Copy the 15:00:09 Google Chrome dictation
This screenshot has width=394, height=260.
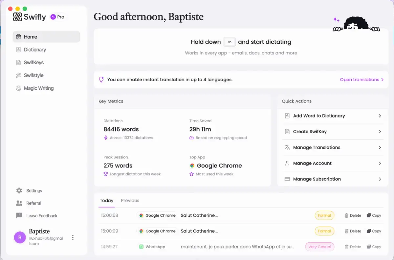[374, 231]
